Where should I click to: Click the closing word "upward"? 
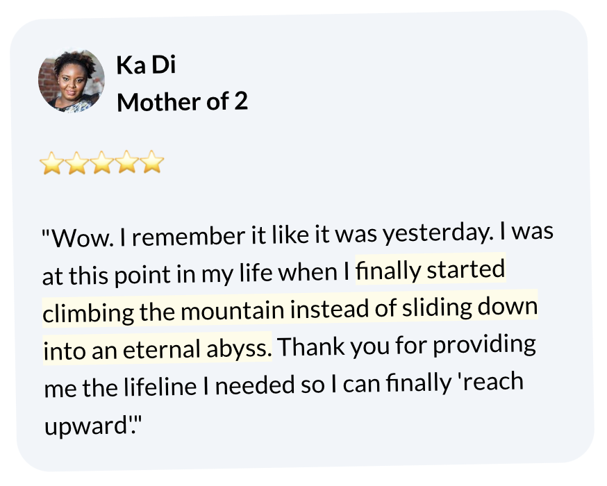(86, 426)
